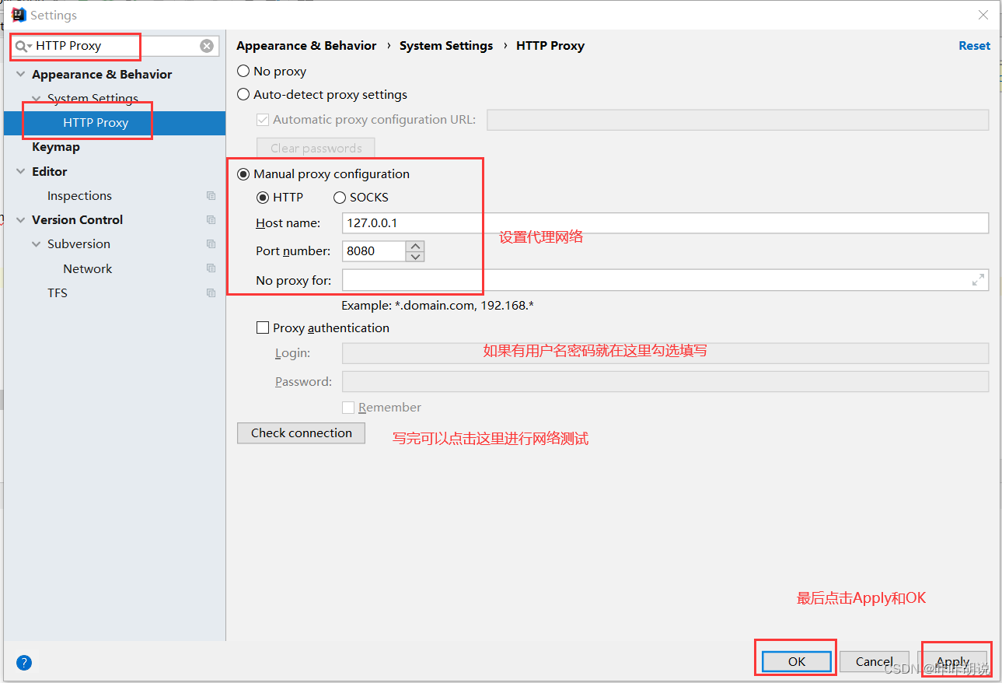This screenshot has width=1002, height=683.
Task: Click the Clear passwords button
Action: coord(316,148)
